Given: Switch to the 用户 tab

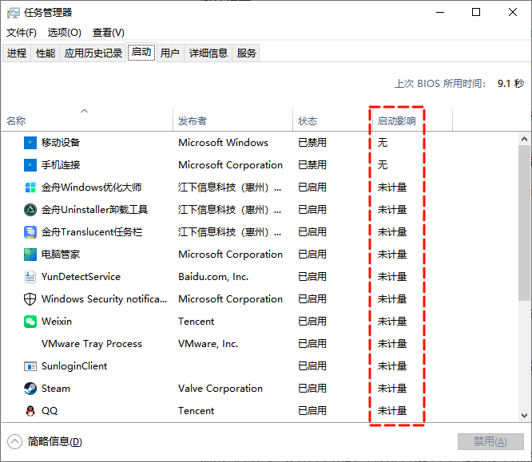Looking at the screenshot, I should coord(169,53).
